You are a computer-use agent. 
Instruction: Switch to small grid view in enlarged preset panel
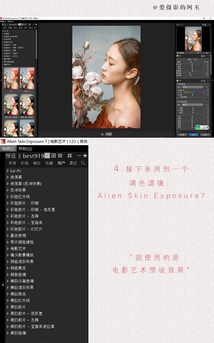point(54,155)
